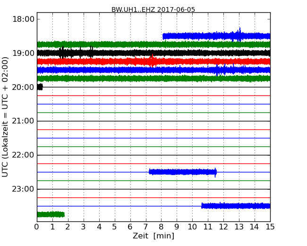Click the 18:00 y-axis tick label
Viewport: 307px width, 246px height.
23,19
